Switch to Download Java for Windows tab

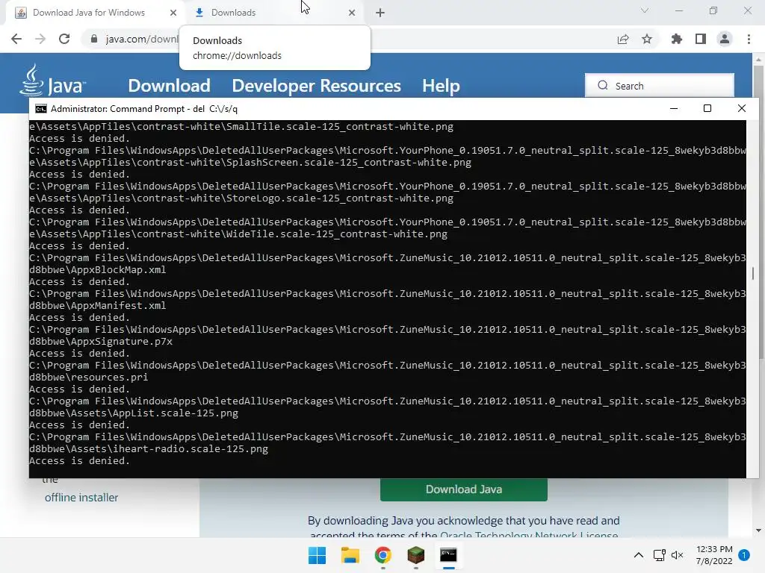[x=96, y=13]
